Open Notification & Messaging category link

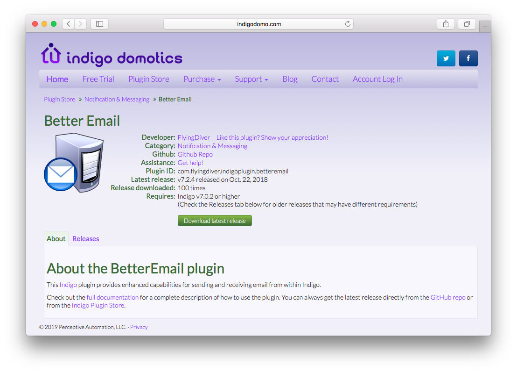(x=212, y=146)
